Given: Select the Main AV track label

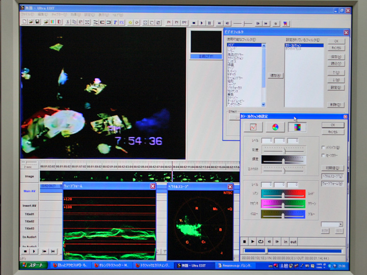Looking at the screenshot, I should pyautogui.click(x=30, y=191).
